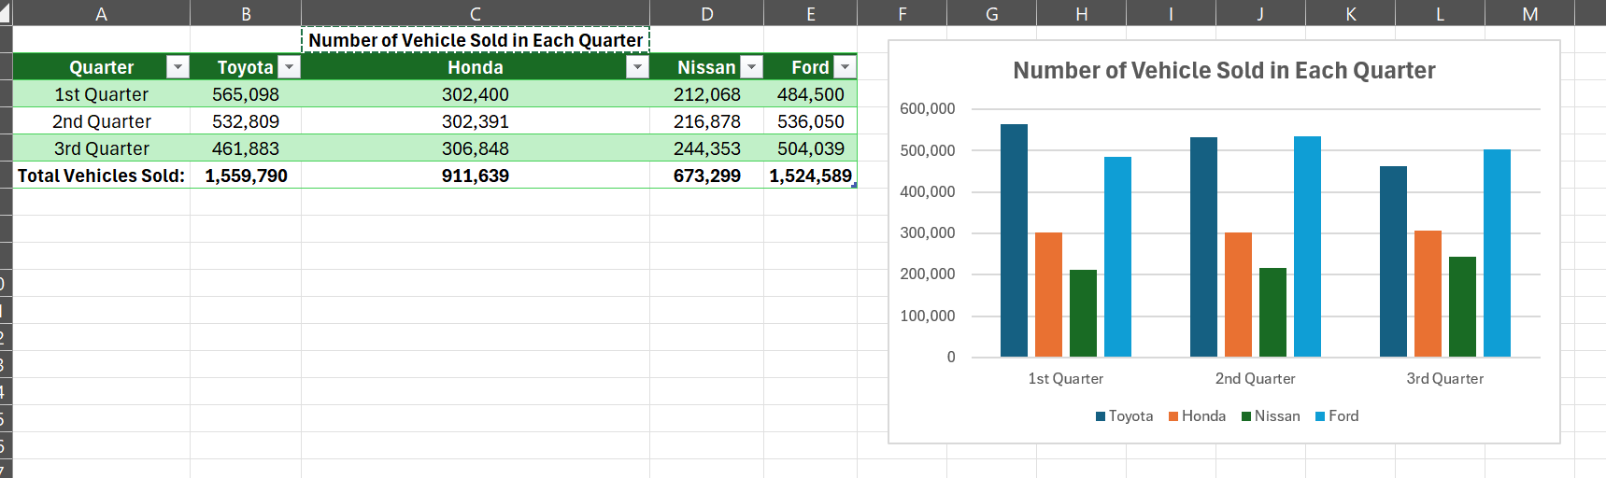Select column M header
1606x478 pixels.
[x=1530, y=13]
